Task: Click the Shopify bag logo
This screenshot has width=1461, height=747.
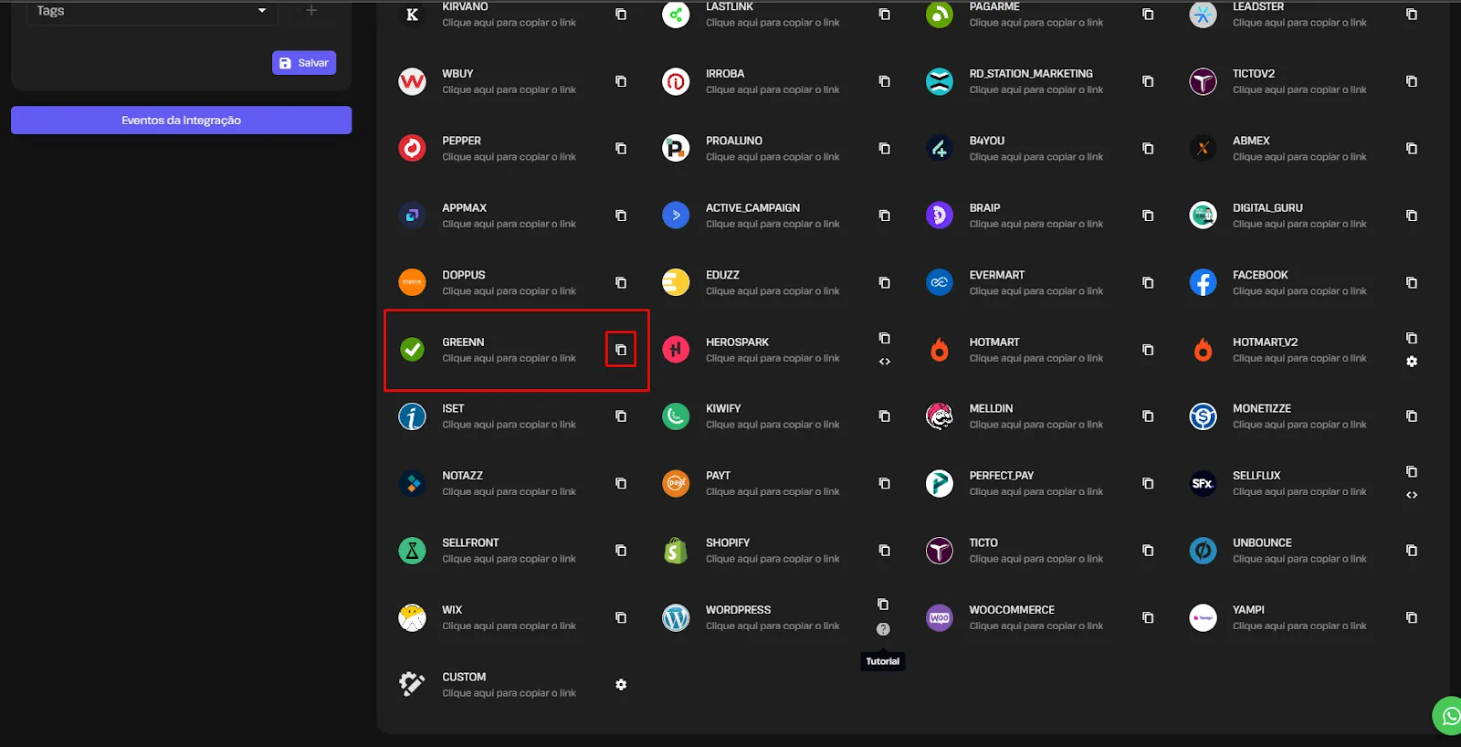Action: point(676,551)
